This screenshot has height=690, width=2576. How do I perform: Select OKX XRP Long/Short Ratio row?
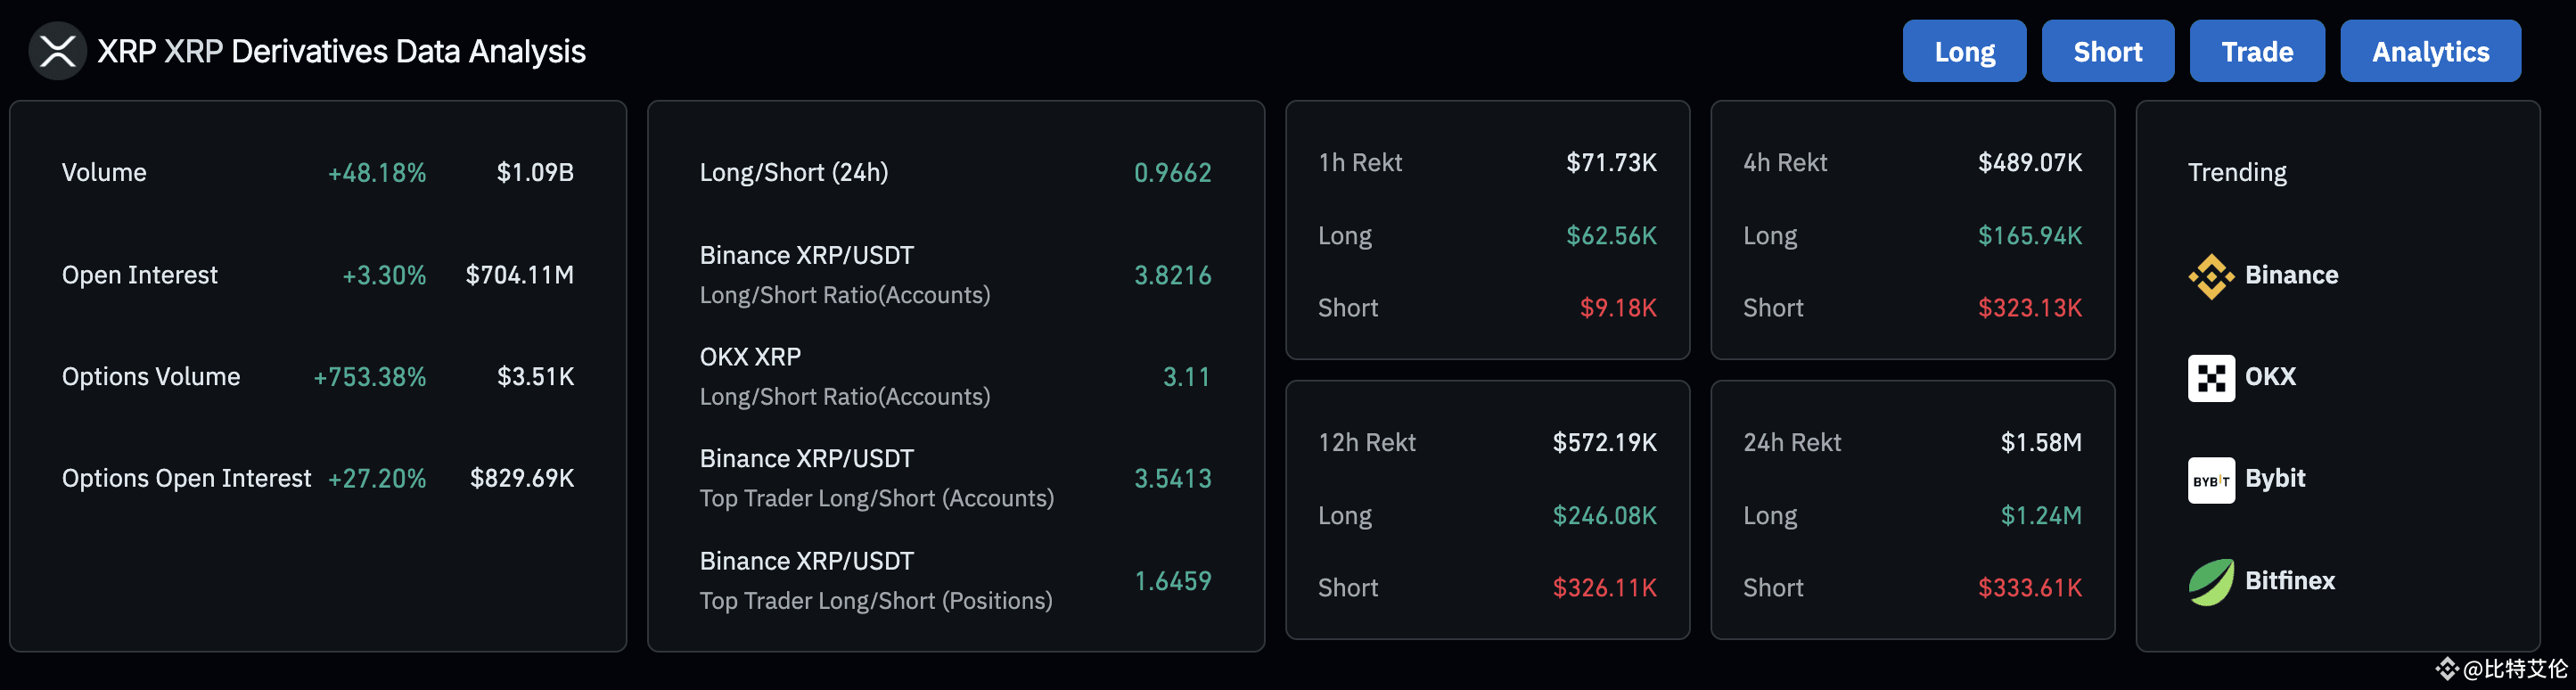pyautogui.click(x=955, y=377)
